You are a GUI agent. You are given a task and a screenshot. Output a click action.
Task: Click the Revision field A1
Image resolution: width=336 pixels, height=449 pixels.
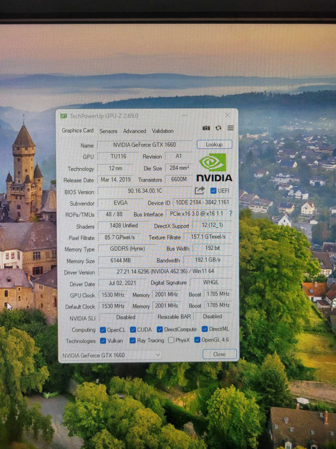point(179,156)
